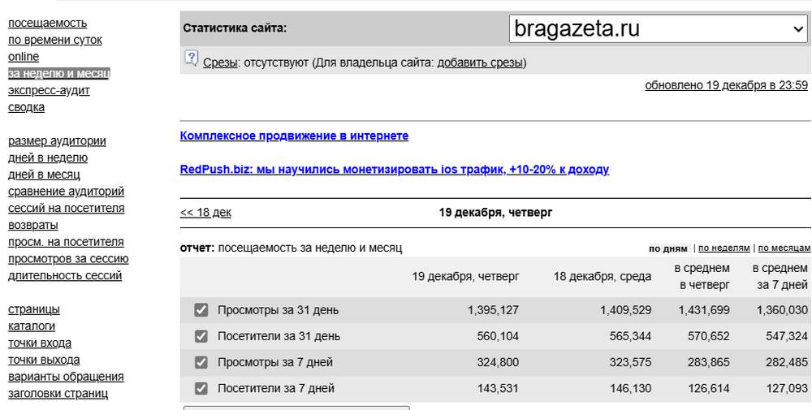The width and height of the screenshot is (812, 410).
Task: Toggle the Посетители за 31 день checkbox
Action: [201, 336]
